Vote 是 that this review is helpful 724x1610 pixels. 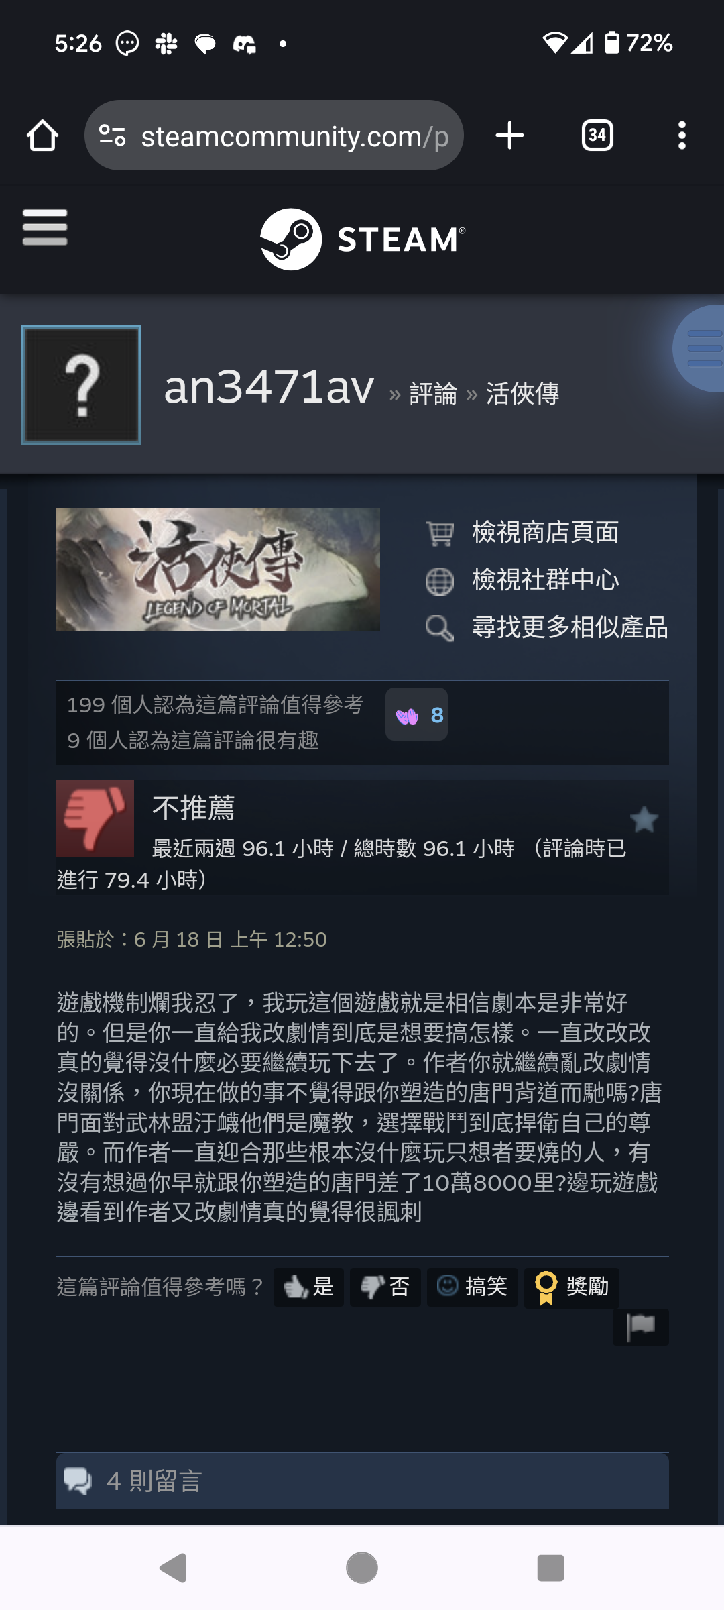point(308,1287)
